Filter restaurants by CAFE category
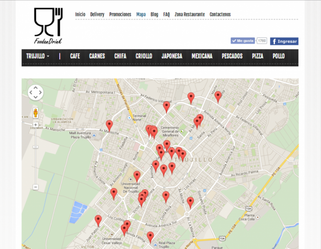Image resolution: width=321 pixels, height=249 pixels. click(x=75, y=56)
